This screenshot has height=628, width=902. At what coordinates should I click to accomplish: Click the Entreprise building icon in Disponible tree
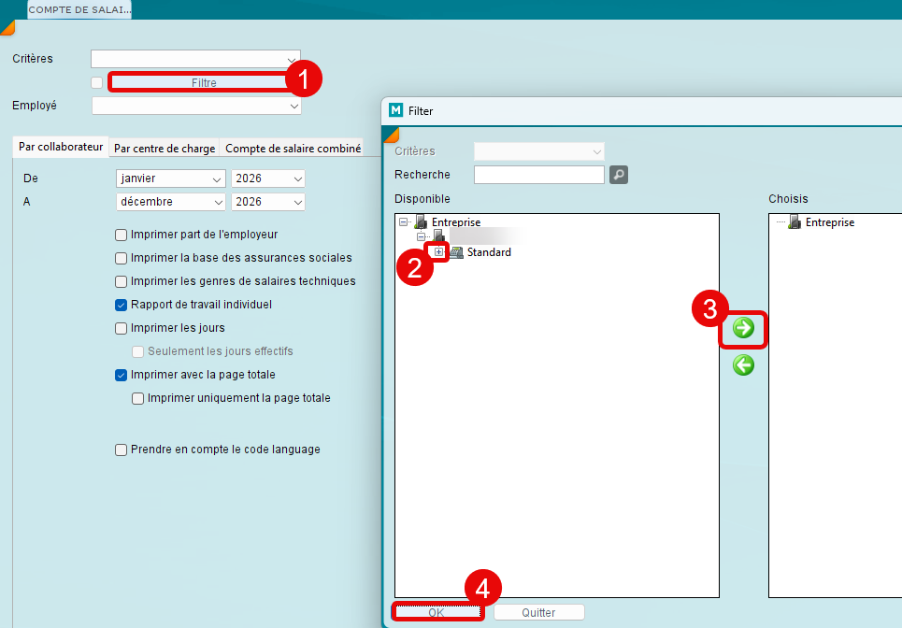pos(421,222)
